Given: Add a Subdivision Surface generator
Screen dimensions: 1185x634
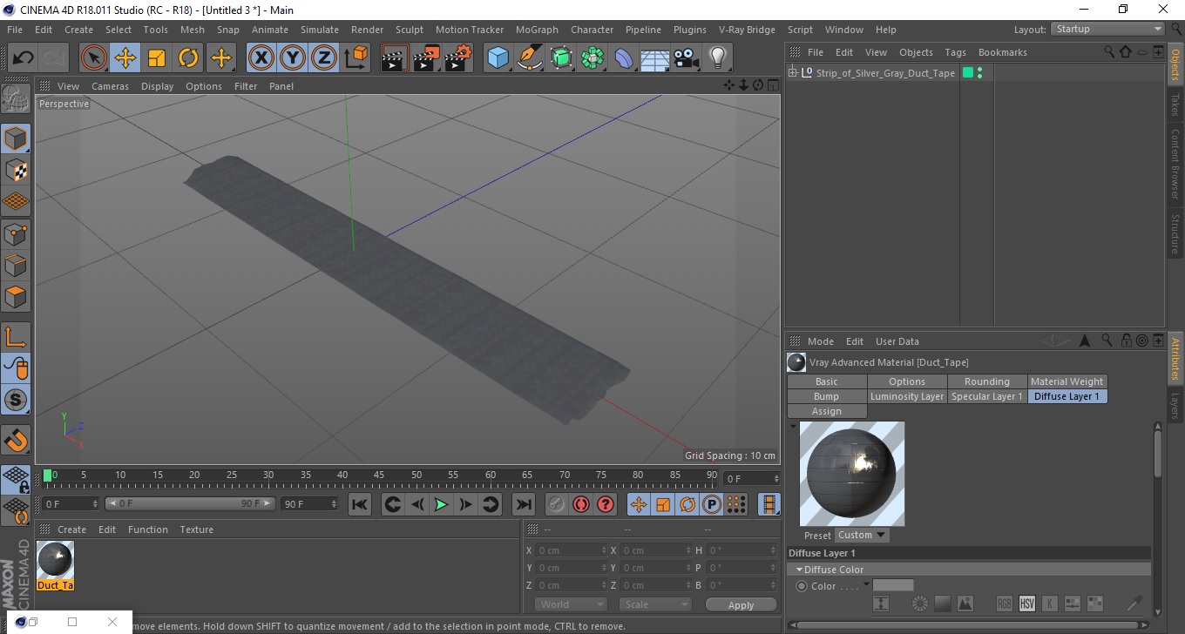Looking at the screenshot, I should tap(561, 58).
